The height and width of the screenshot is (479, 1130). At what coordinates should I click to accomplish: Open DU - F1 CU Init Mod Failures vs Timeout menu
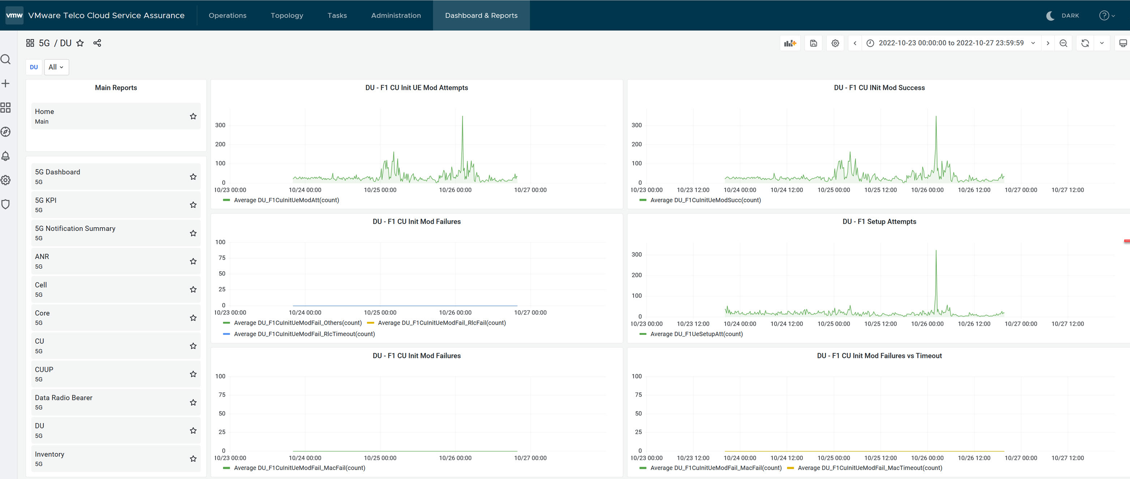coord(879,355)
